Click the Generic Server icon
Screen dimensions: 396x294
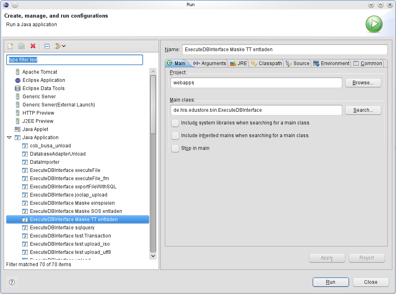tap(18, 96)
